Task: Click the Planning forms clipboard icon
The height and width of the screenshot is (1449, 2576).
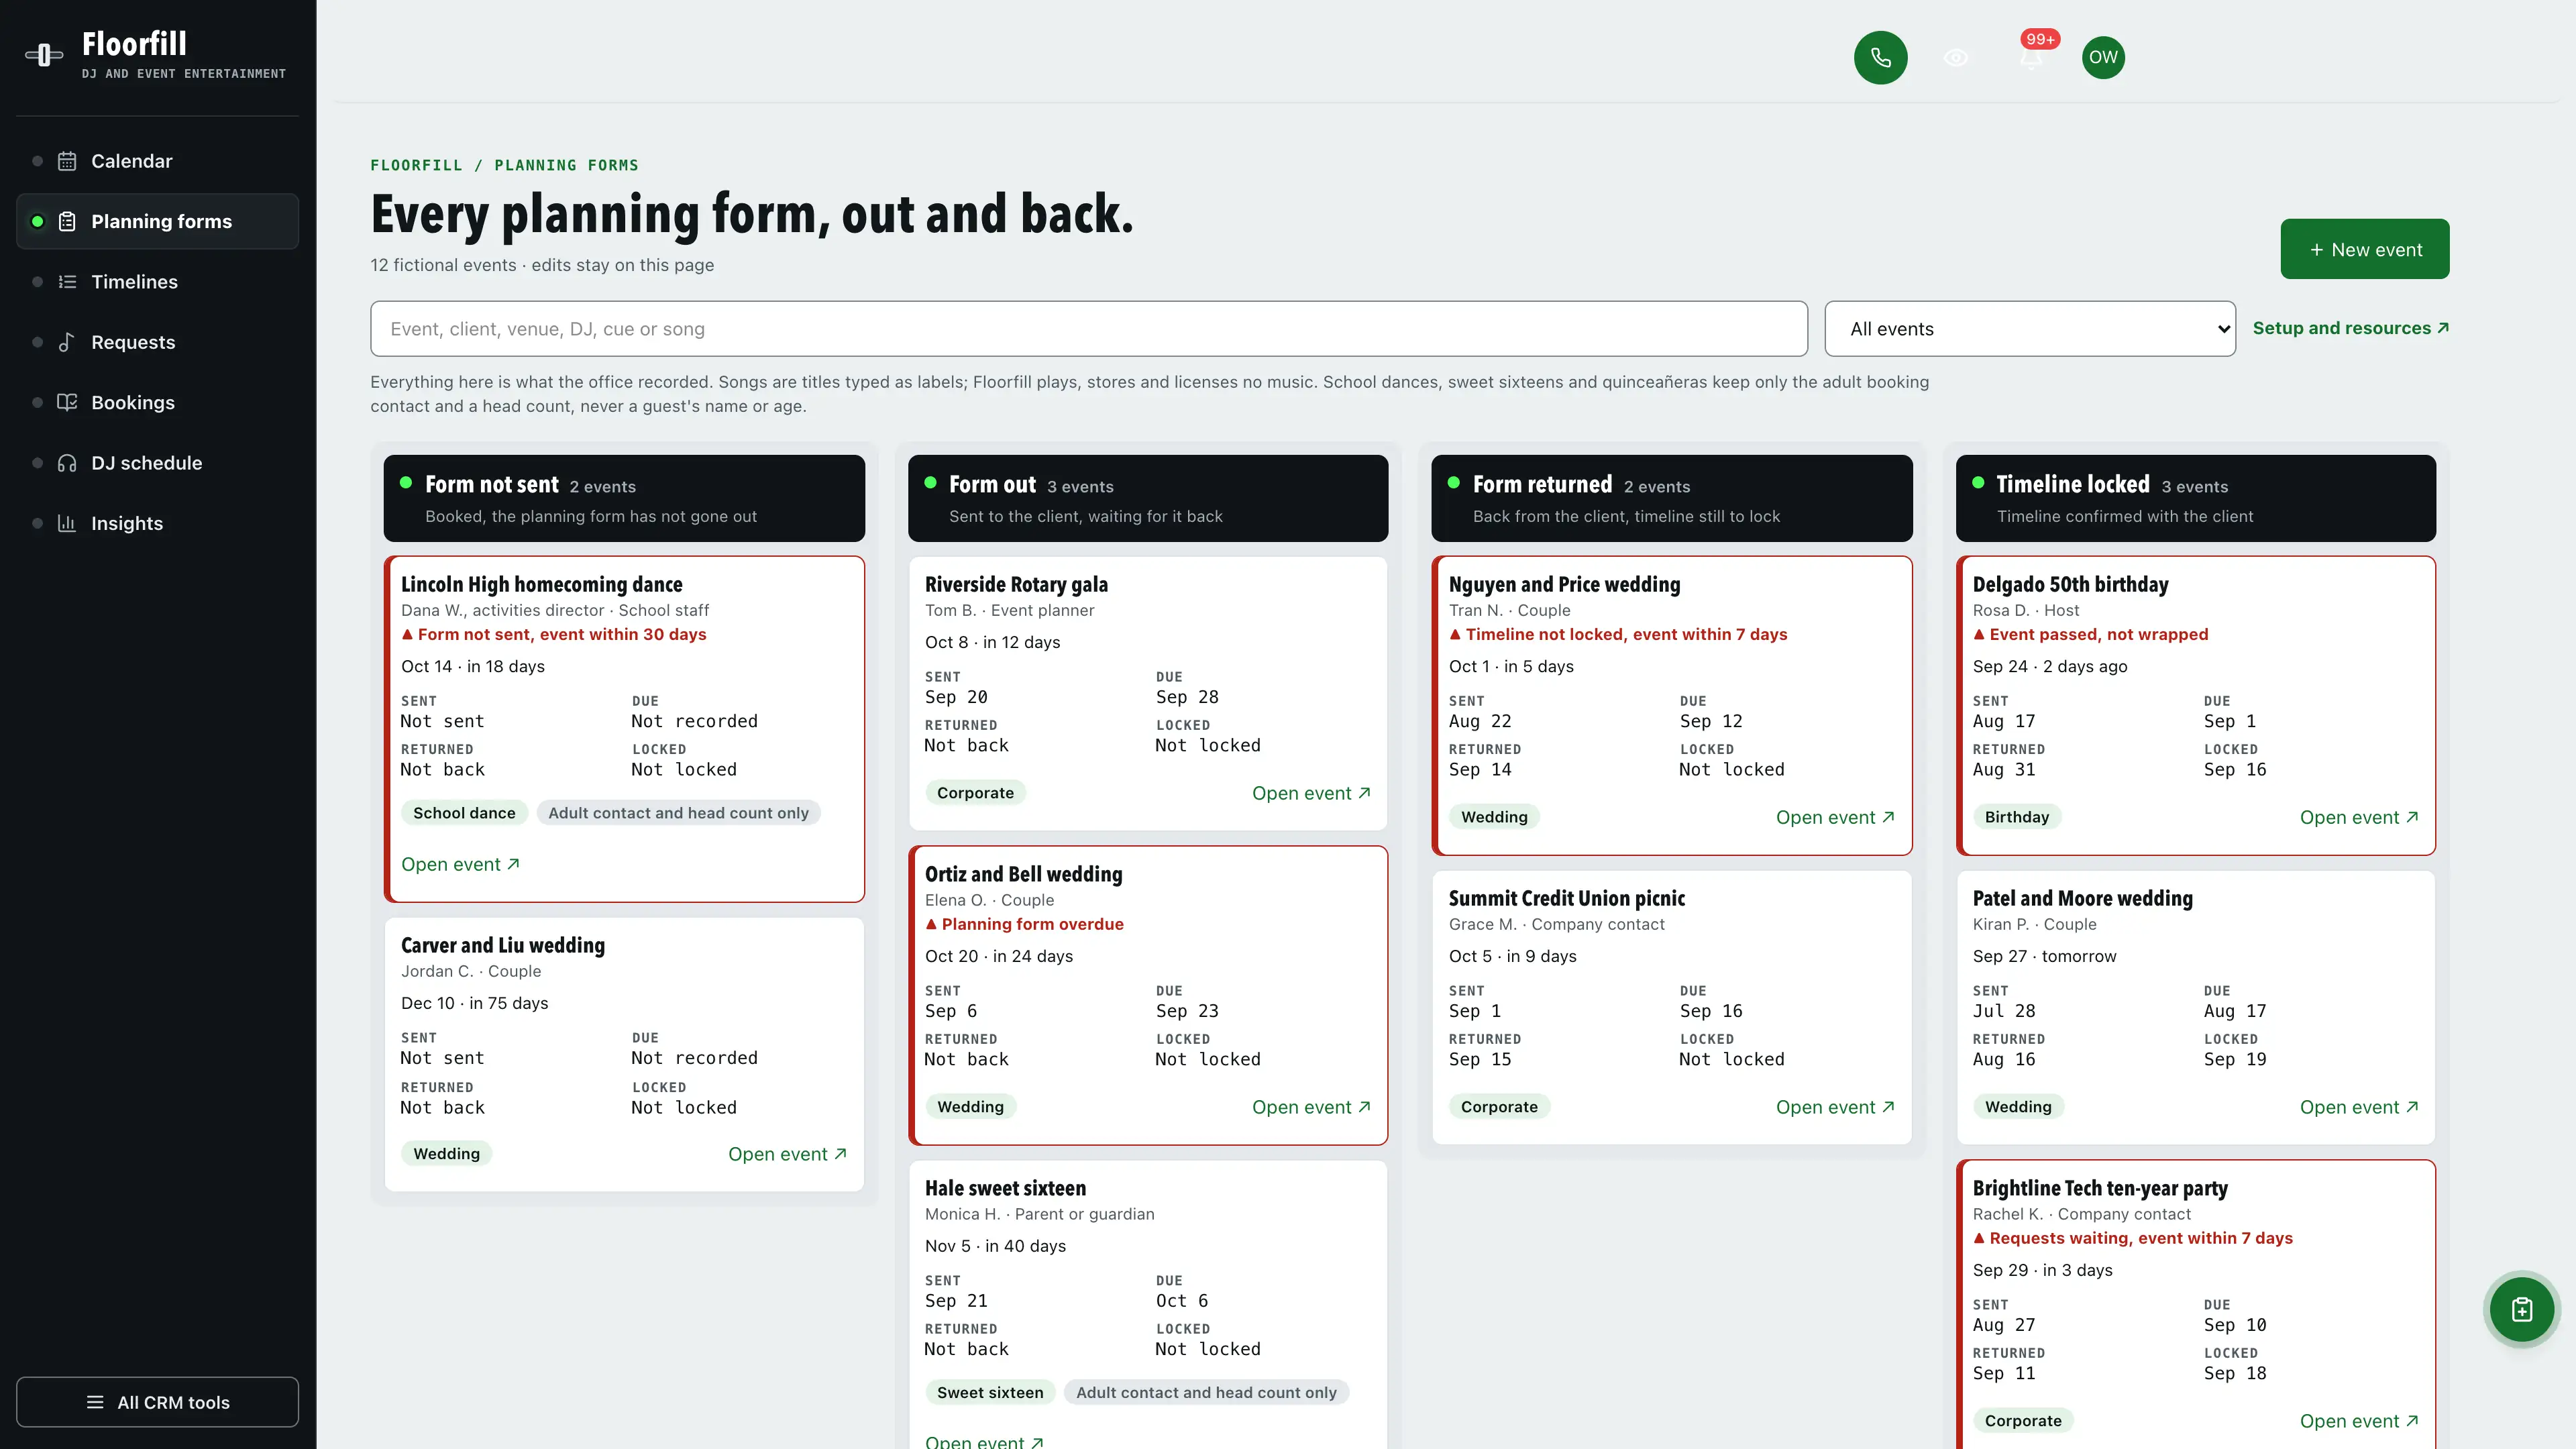Action: click(67, 221)
